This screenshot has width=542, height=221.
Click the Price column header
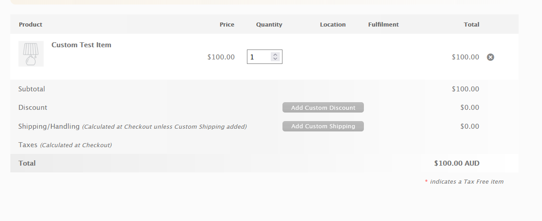pyautogui.click(x=227, y=25)
